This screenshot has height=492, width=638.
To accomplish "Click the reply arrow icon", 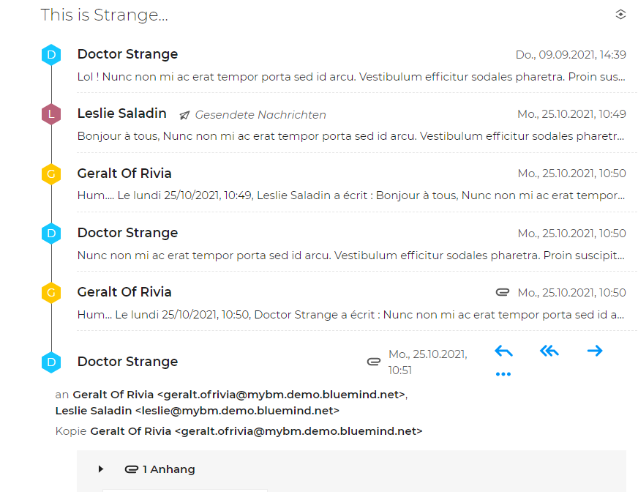I will tap(503, 351).
